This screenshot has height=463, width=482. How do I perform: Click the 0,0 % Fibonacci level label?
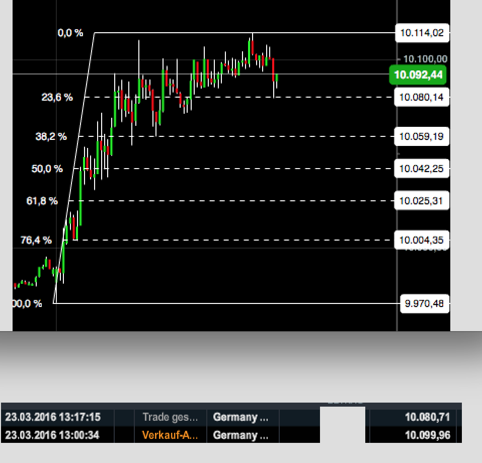(70, 33)
